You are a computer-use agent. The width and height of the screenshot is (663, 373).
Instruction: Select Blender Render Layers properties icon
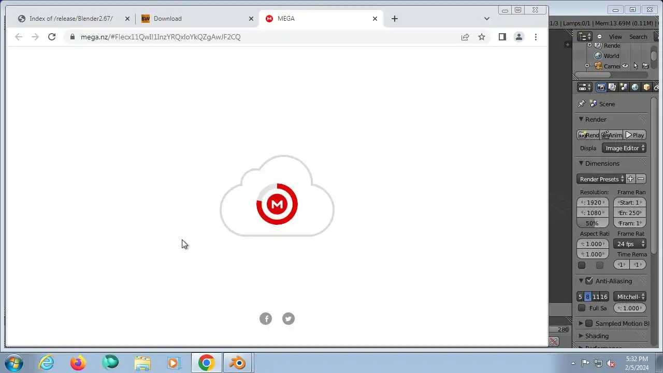[612, 87]
